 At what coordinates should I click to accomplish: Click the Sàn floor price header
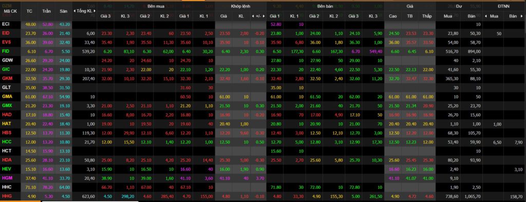pos(63,11)
